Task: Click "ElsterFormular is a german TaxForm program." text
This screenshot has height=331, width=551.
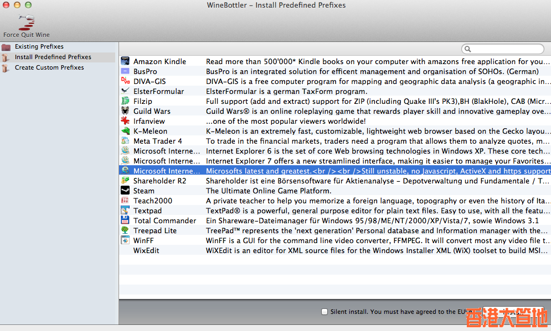Action: (x=286, y=91)
